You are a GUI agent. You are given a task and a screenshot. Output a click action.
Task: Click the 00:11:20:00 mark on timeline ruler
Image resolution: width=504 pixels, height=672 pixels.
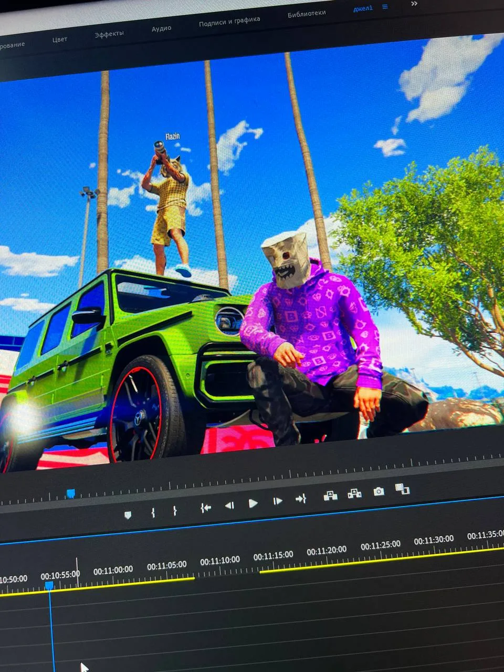(x=327, y=551)
